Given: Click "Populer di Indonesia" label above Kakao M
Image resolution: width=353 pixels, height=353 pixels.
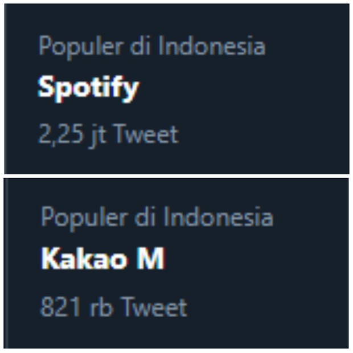Looking at the screenshot, I should tap(157, 217).
